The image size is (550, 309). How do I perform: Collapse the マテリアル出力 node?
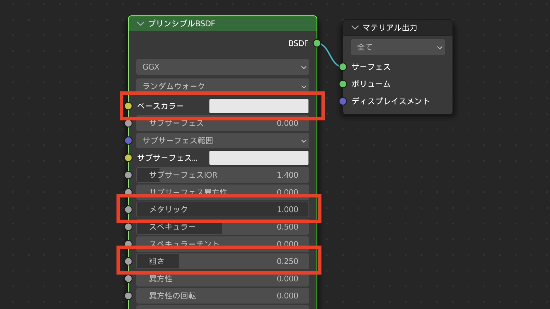click(355, 28)
